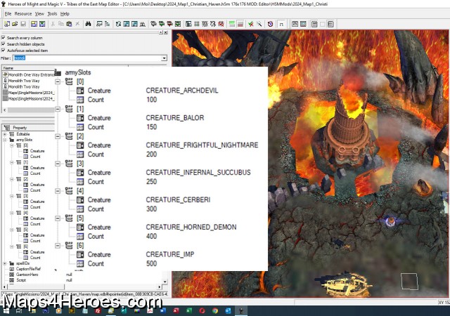The height and width of the screenshot is (316, 450).
Task: Collapse slot [3] in Property tree
Action: pyautogui.click(x=12, y=196)
